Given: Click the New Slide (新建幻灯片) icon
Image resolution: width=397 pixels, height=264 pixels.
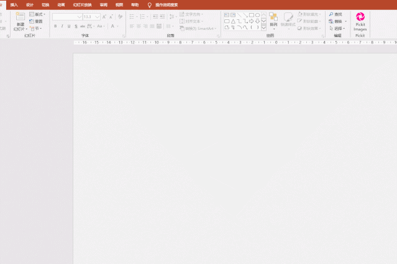Looking at the screenshot, I should (21, 17).
